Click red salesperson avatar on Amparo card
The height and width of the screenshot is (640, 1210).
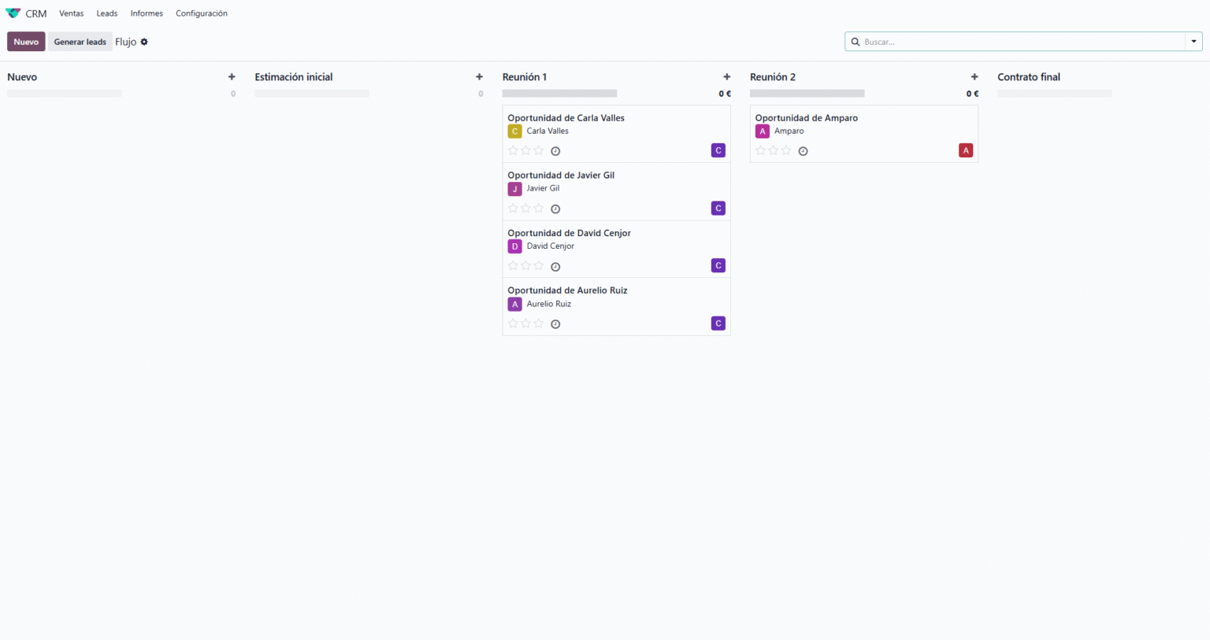pyautogui.click(x=966, y=150)
